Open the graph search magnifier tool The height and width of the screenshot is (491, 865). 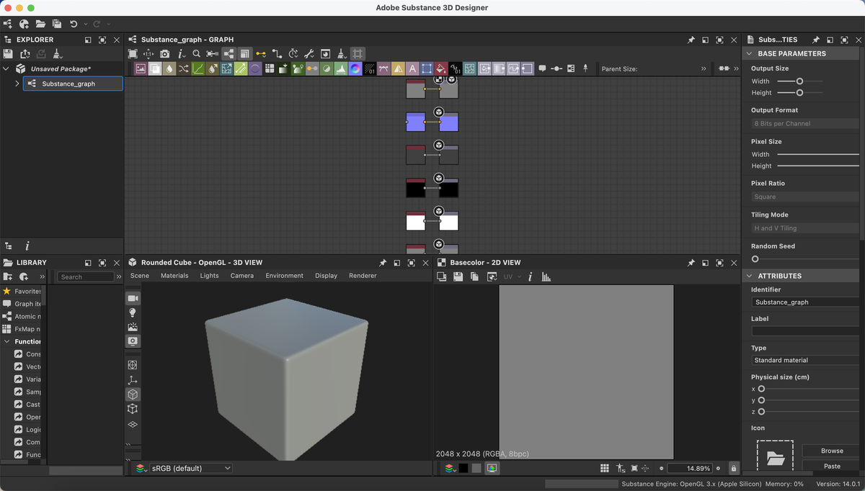pyautogui.click(x=196, y=54)
